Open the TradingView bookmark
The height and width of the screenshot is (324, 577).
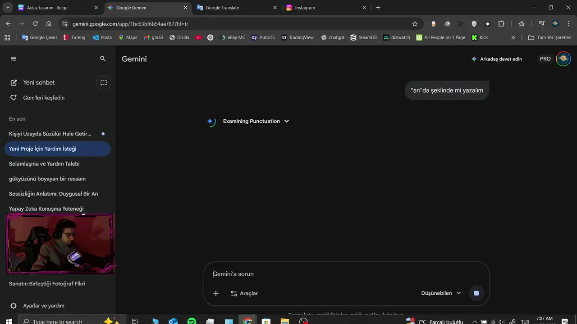(297, 37)
